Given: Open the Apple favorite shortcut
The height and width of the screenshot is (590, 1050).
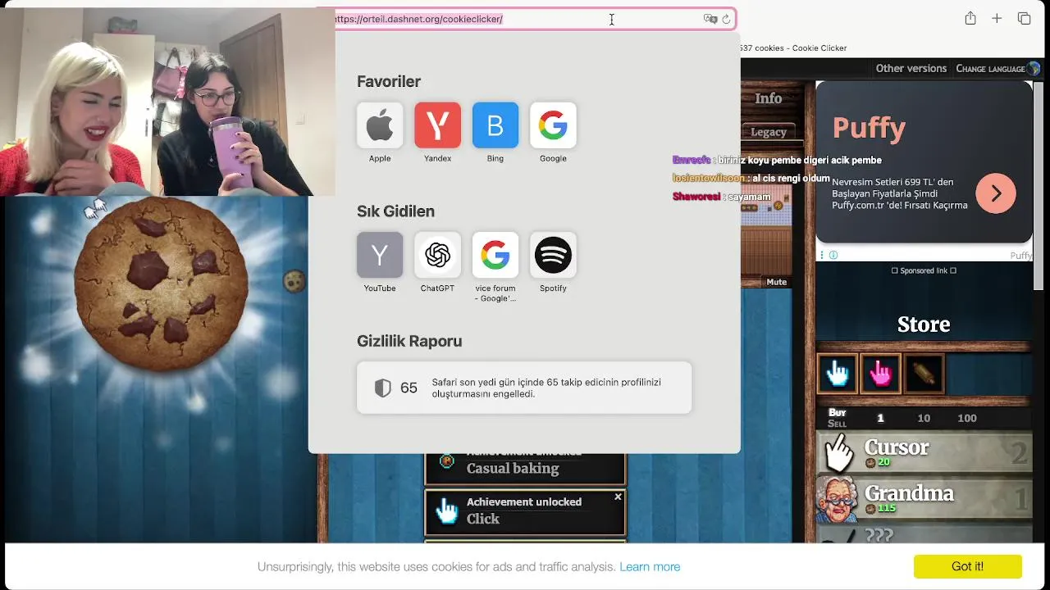Looking at the screenshot, I should click(x=380, y=125).
